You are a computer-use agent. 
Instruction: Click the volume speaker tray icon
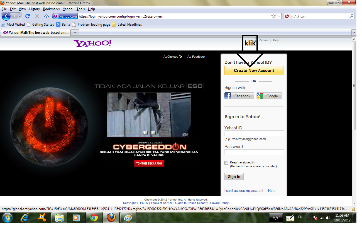point(328,218)
